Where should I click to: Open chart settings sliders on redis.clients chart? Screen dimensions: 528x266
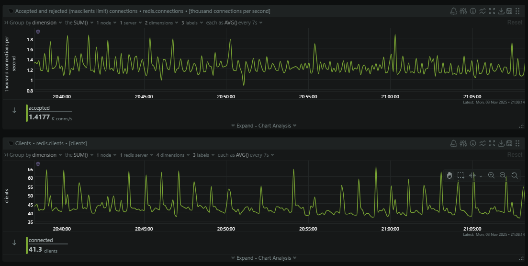click(x=463, y=143)
